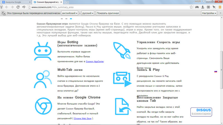
Task: Click the toggle switch icon left of back arrow
Action: (x=1, y=7)
